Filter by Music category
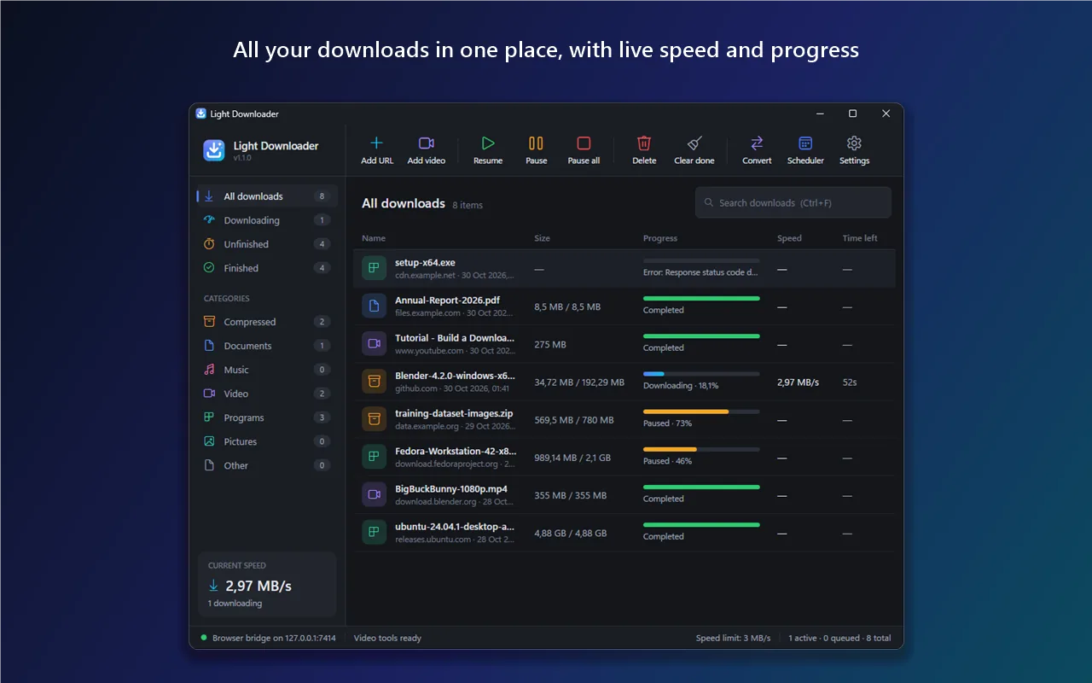1092x683 pixels. 267,370
